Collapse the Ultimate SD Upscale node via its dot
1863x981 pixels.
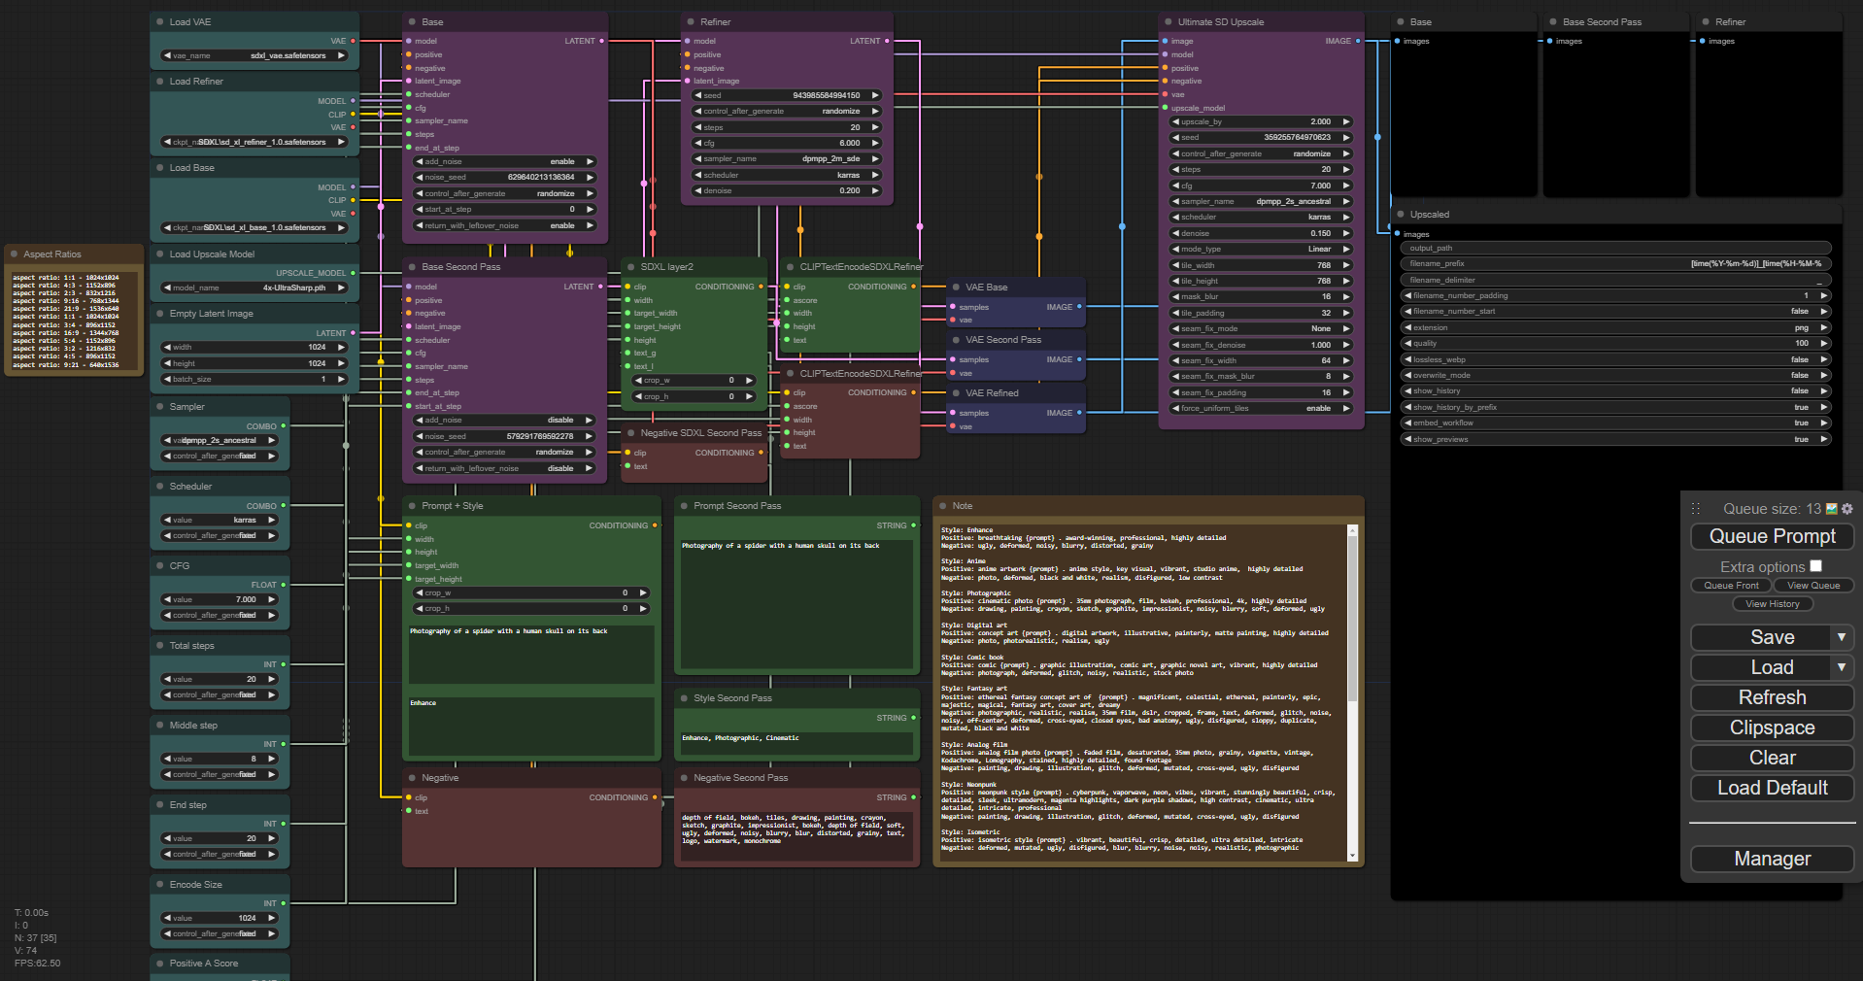pyautogui.click(x=1167, y=21)
